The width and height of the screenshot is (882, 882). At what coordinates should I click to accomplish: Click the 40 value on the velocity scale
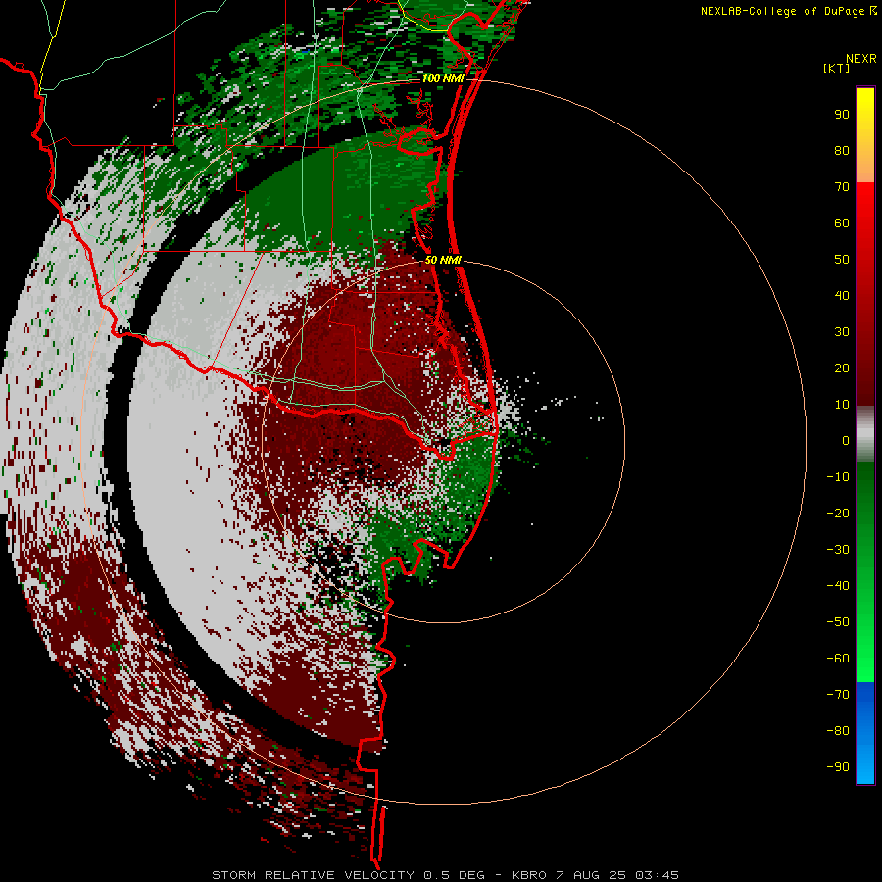[x=842, y=296]
